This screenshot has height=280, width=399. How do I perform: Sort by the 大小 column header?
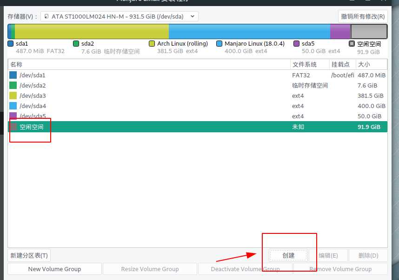372,64
